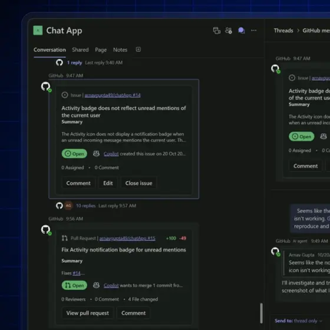Click Threads in the breadcrumb
Screen dimensions: 330x330
pyautogui.click(x=283, y=31)
